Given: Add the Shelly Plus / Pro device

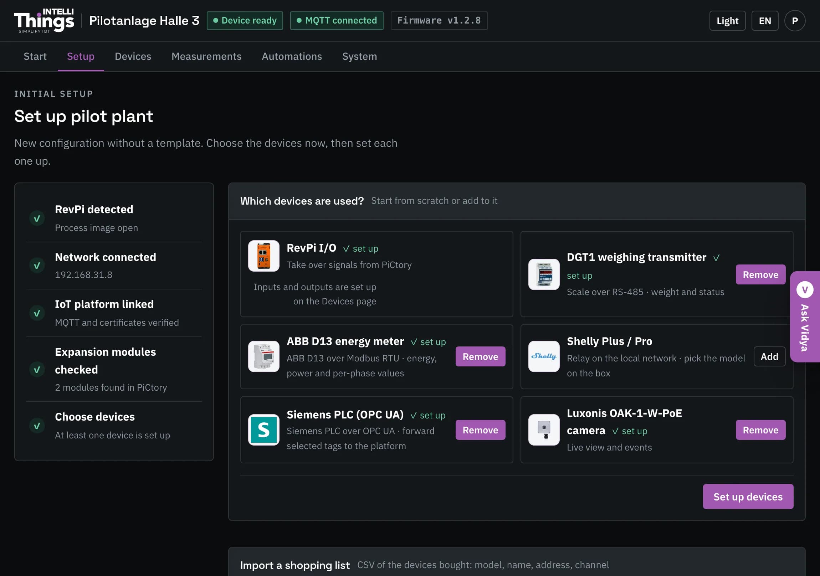Looking at the screenshot, I should click(x=770, y=356).
